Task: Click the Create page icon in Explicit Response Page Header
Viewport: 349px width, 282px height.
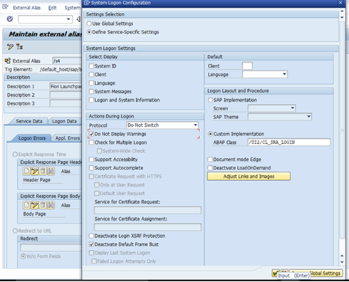Action: (x=26, y=171)
